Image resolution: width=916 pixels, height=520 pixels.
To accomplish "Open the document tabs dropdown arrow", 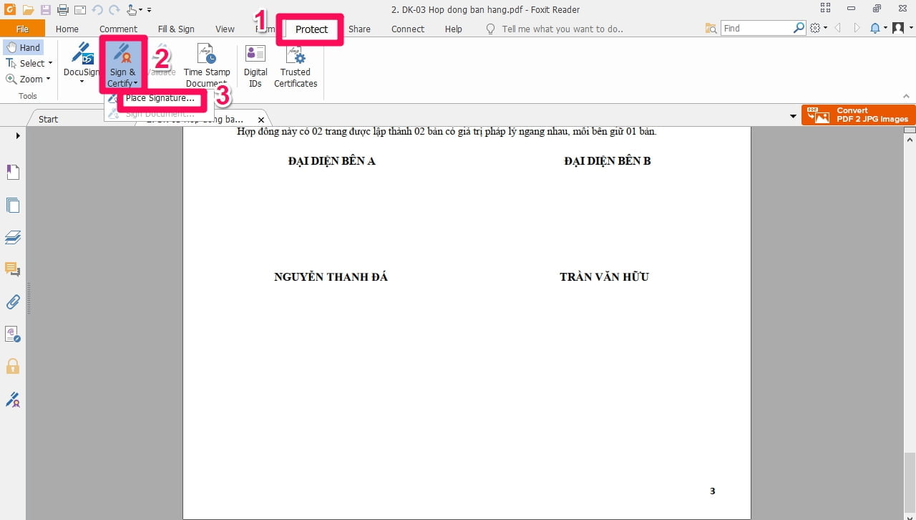I will [791, 115].
